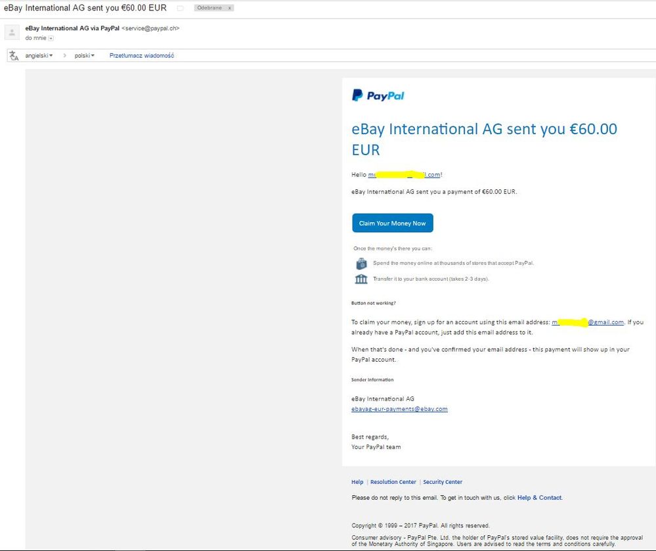Open the Security Center link
Viewport: 656px width, 551px height.
(443, 482)
